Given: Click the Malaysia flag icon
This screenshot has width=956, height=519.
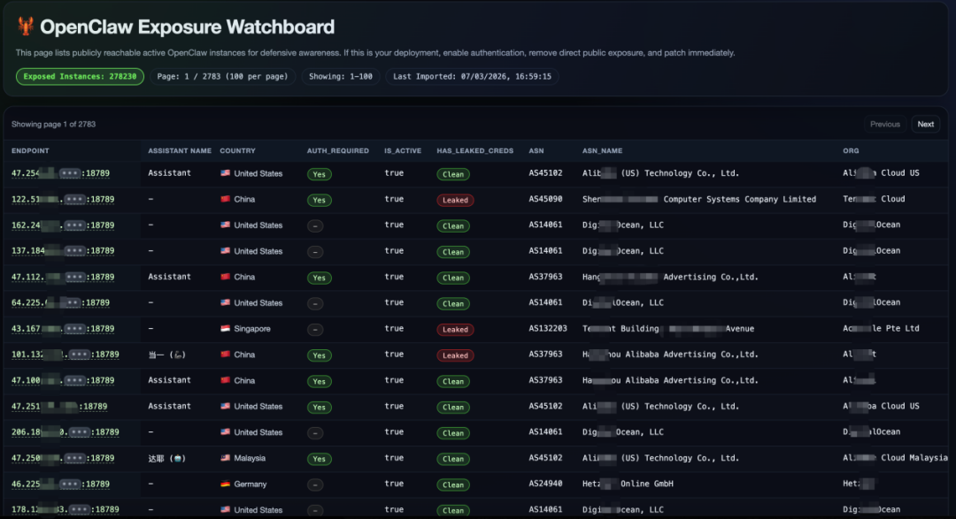Looking at the screenshot, I should [226, 459].
